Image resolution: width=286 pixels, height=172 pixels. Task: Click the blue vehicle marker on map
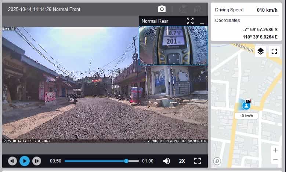246,106
